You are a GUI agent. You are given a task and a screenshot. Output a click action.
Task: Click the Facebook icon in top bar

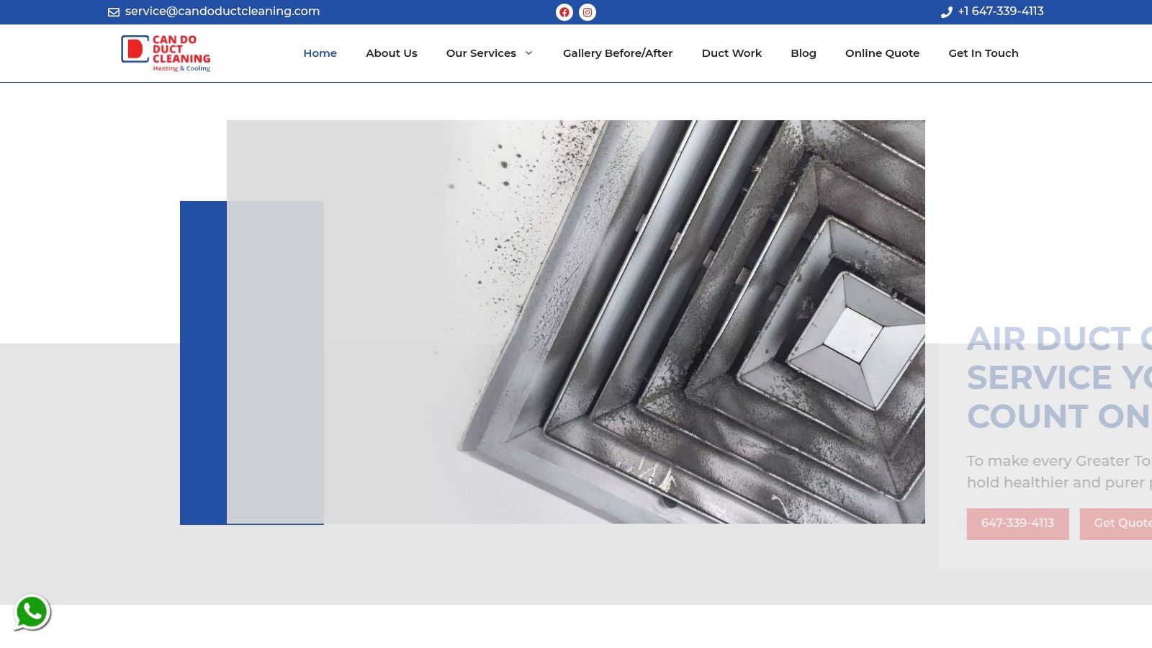(x=564, y=12)
